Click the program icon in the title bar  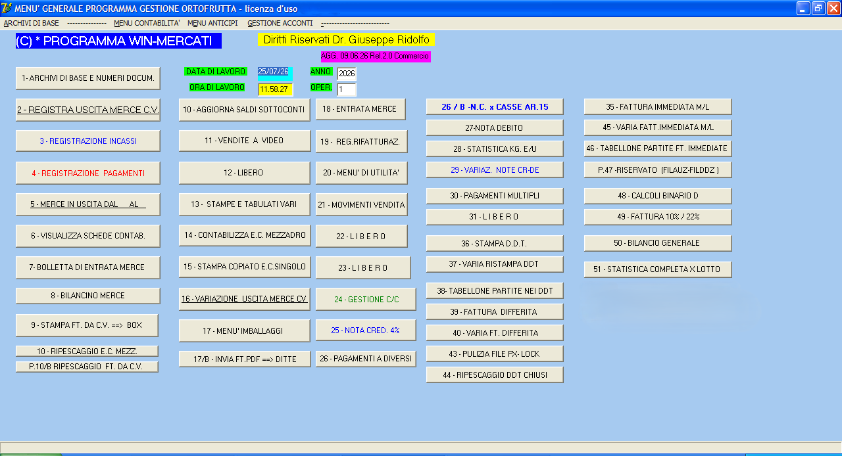(7, 8)
